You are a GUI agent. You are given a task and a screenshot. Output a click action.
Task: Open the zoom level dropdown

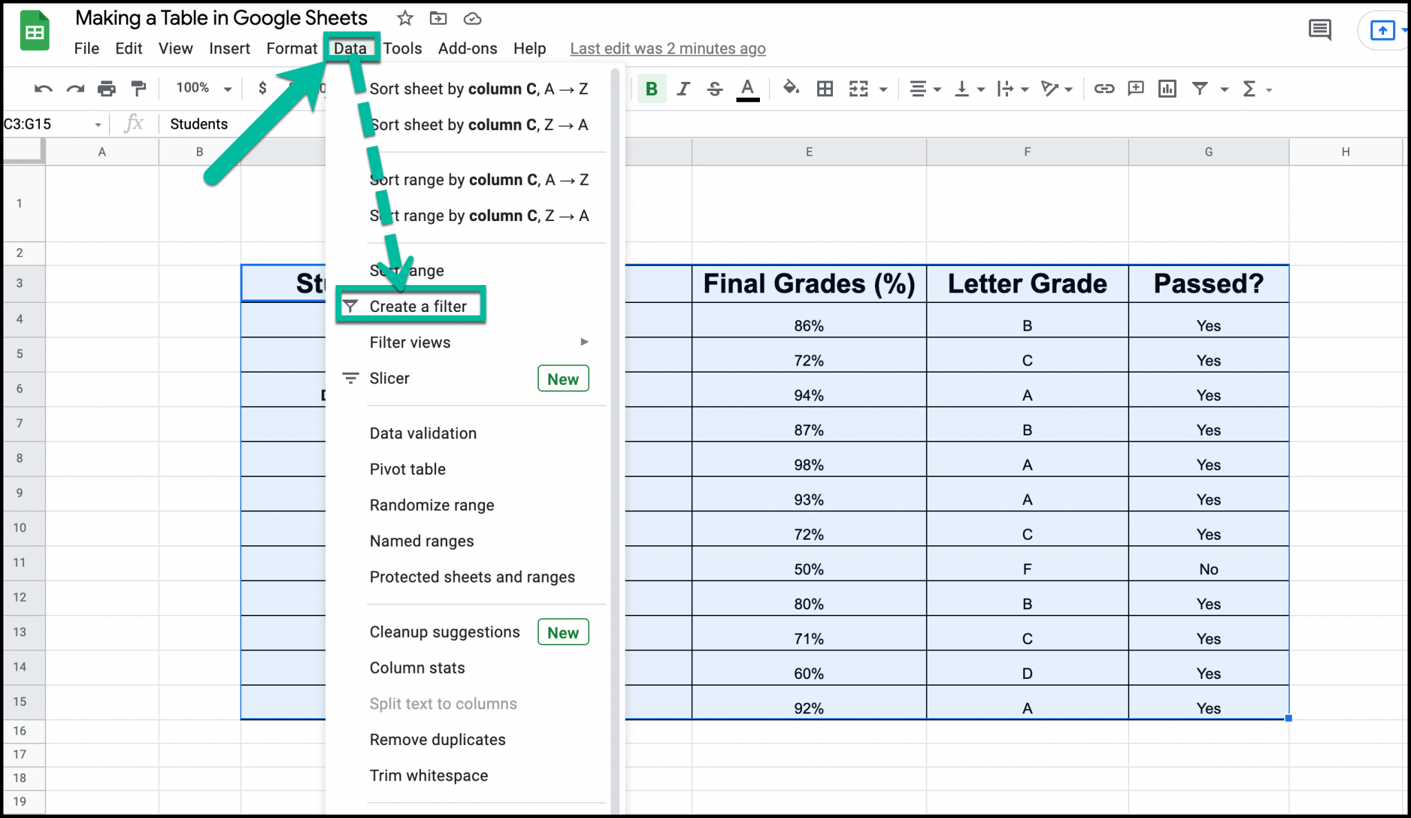click(x=200, y=88)
